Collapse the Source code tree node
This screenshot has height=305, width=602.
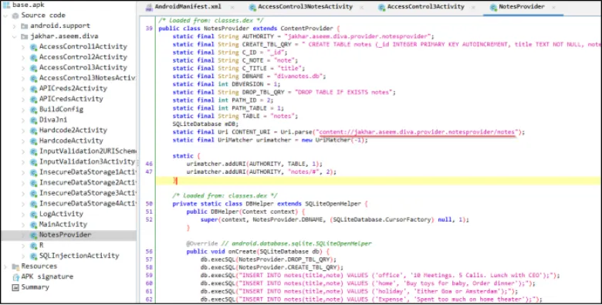click(x=5, y=15)
